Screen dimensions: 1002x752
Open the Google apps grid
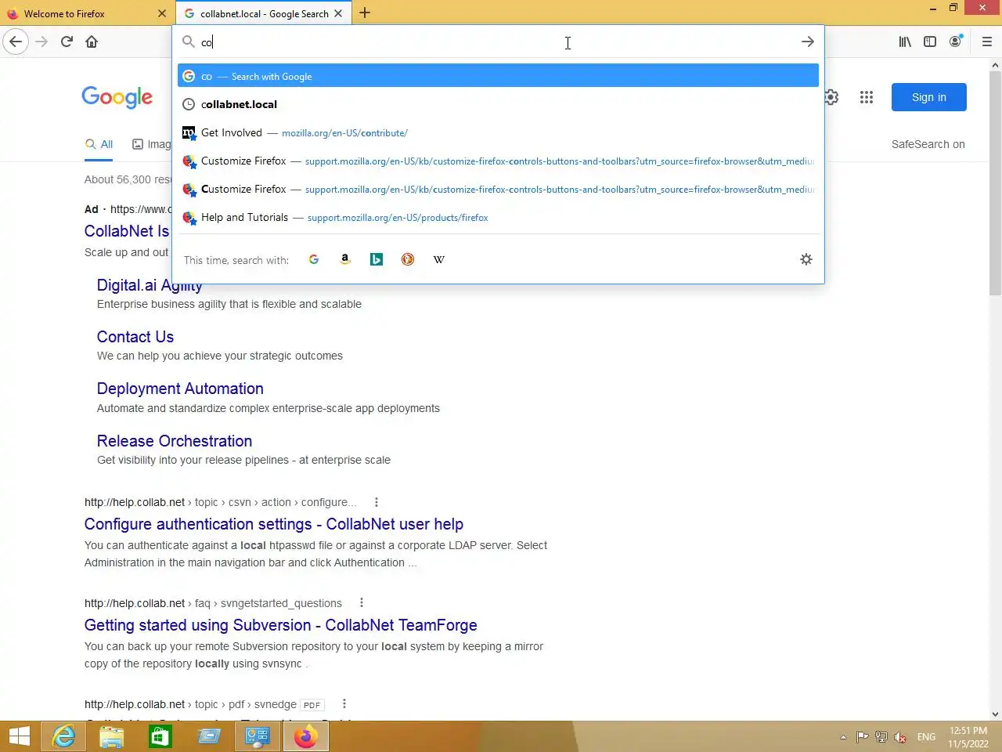[866, 97]
